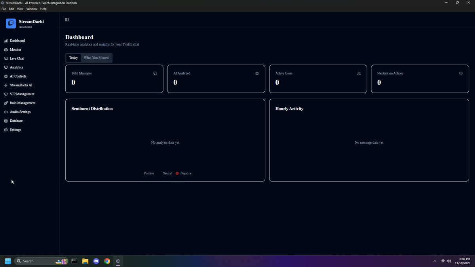This screenshot has height=267, width=475.
Task: Click the users icon on Active Users card
Action: click(x=359, y=73)
